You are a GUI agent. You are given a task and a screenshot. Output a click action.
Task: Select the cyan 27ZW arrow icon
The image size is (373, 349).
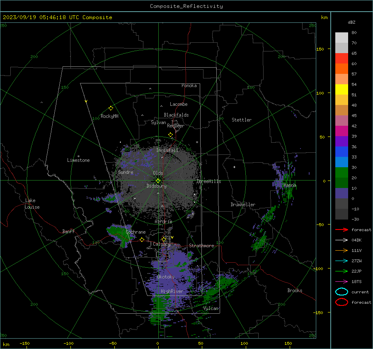(342, 261)
